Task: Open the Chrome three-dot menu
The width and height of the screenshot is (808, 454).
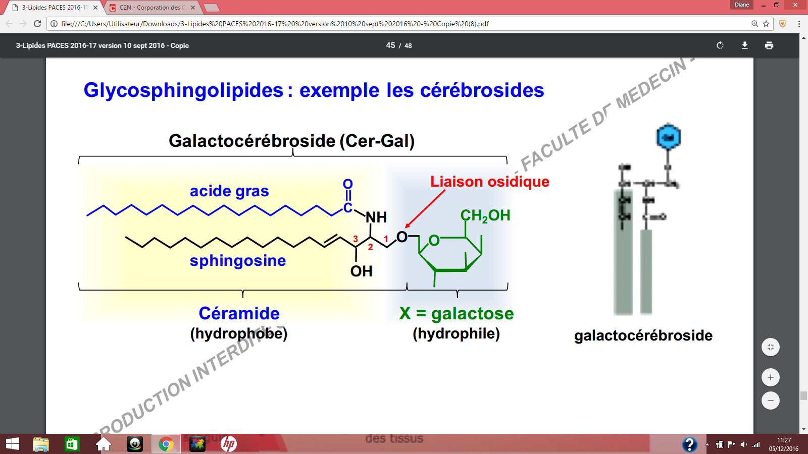Action: pos(799,24)
